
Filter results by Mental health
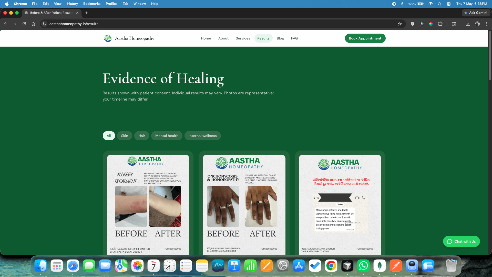[x=167, y=136]
